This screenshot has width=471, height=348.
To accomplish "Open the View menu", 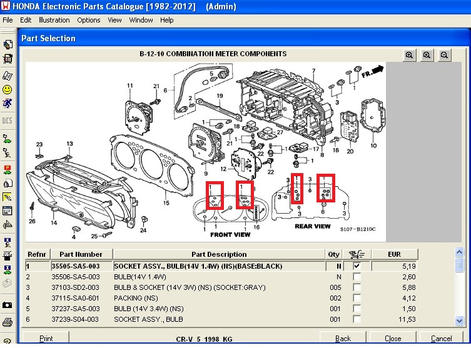I will [114, 20].
